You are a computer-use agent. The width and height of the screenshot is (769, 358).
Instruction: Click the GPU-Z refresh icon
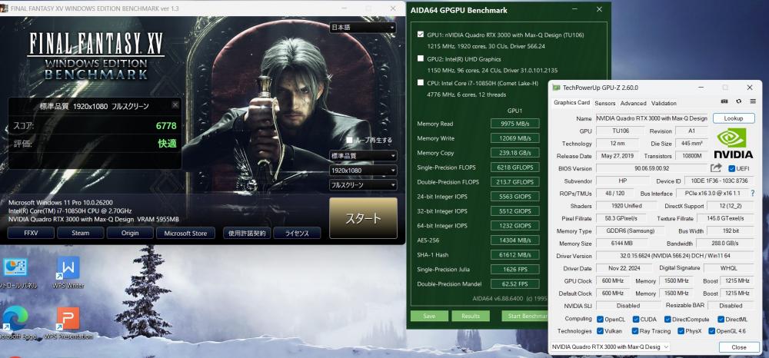[738, 101]
